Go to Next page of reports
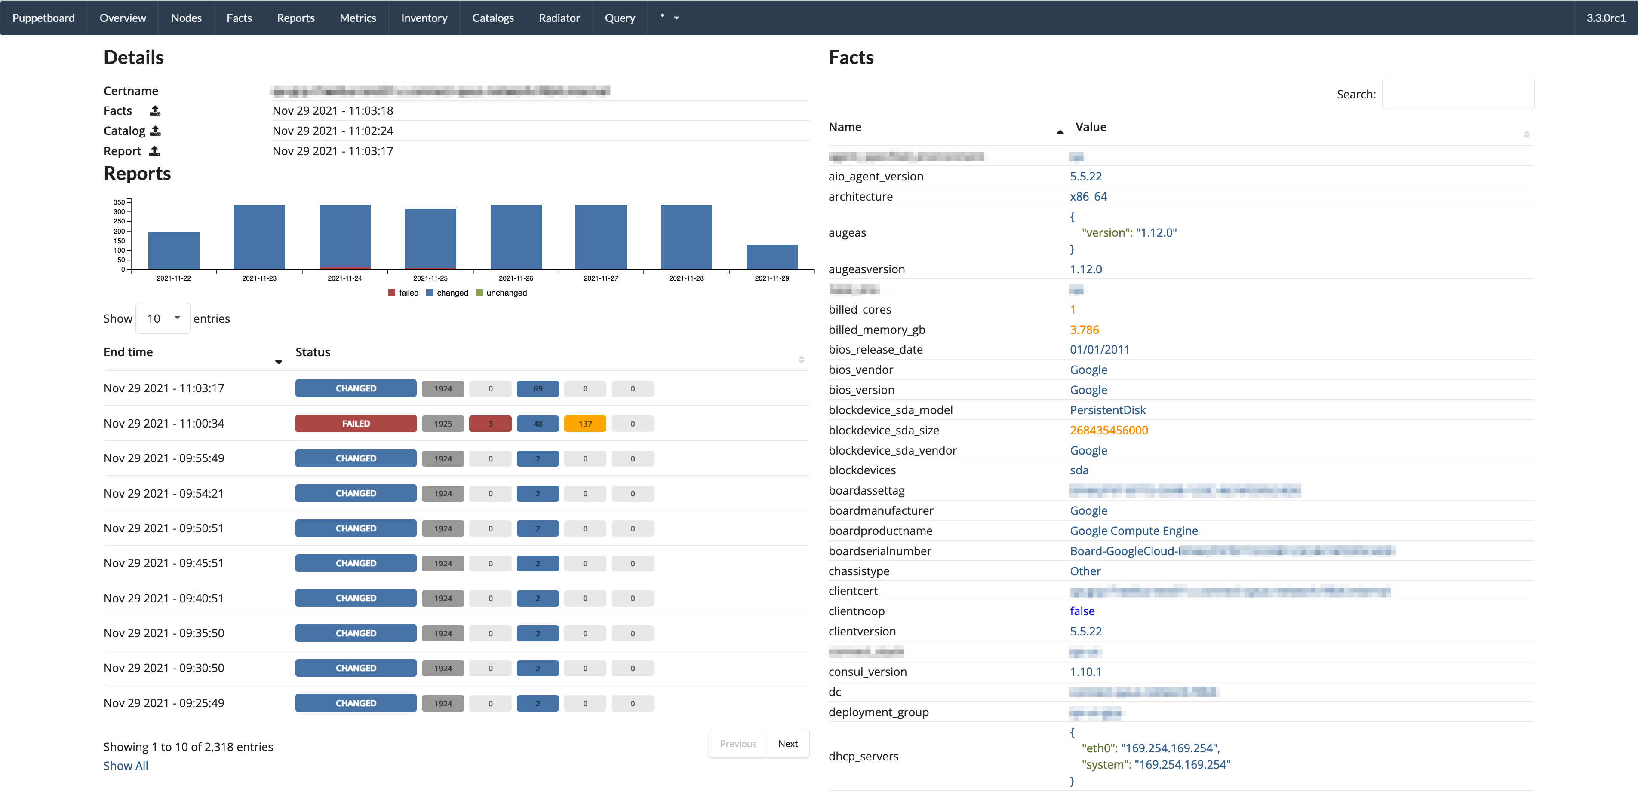1638x794 pixels. click(787, 743)
